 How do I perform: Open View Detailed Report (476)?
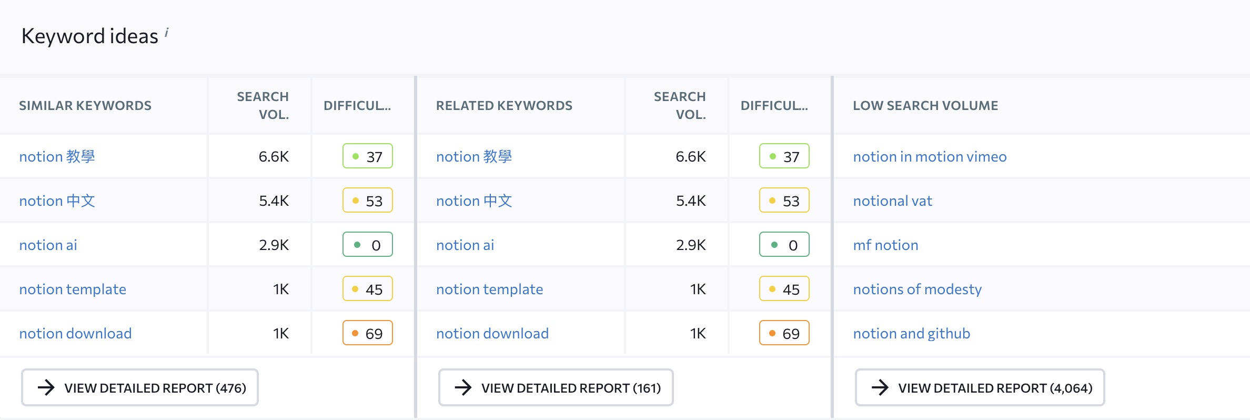[x=140, y=388]
